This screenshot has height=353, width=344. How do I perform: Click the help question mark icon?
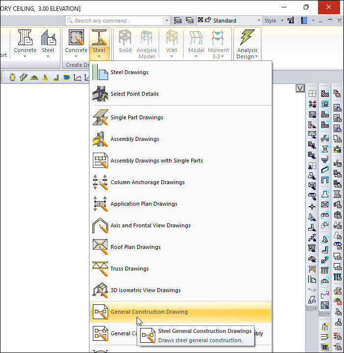coord(304,21)
